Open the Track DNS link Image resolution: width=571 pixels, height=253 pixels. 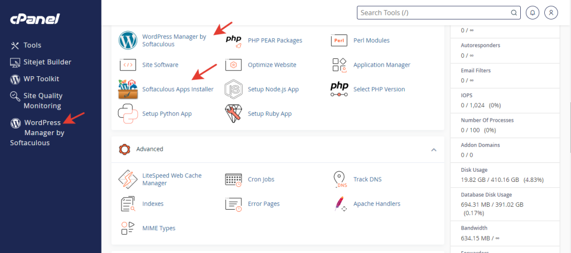pyautogui.click(x=367, y=179)
